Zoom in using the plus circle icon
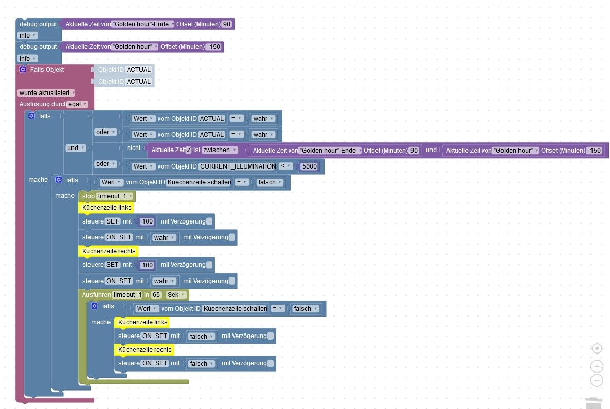This screenshot has width=610, height=409. click(597, 366)
